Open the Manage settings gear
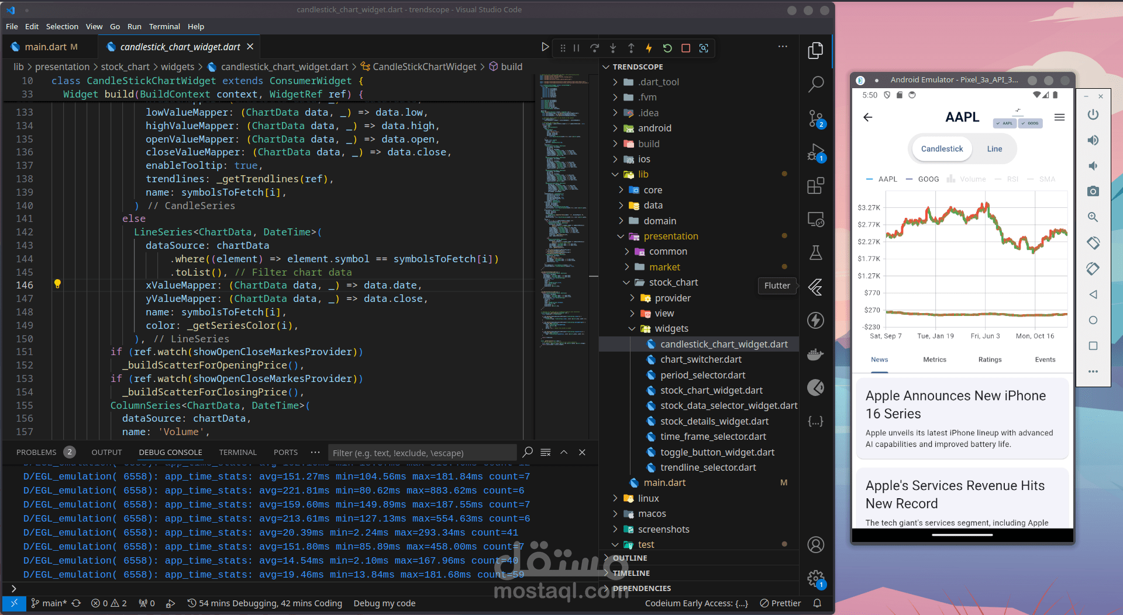Screen dimensions: 1123x615 point(815,579)
